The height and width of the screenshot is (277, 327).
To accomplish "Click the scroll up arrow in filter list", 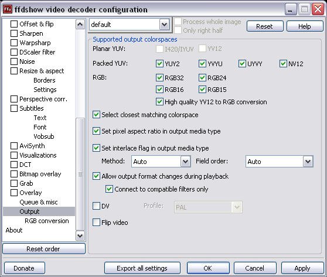I will coord(80,25).
